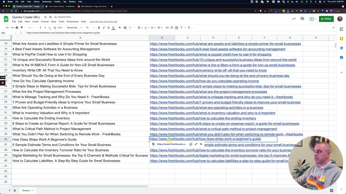
Task: Open activity dashboard trend icon
Action: click(294, 19)
